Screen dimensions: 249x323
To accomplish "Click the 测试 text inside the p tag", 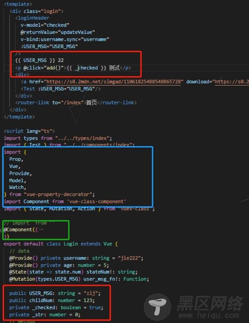I will [114, 68].
